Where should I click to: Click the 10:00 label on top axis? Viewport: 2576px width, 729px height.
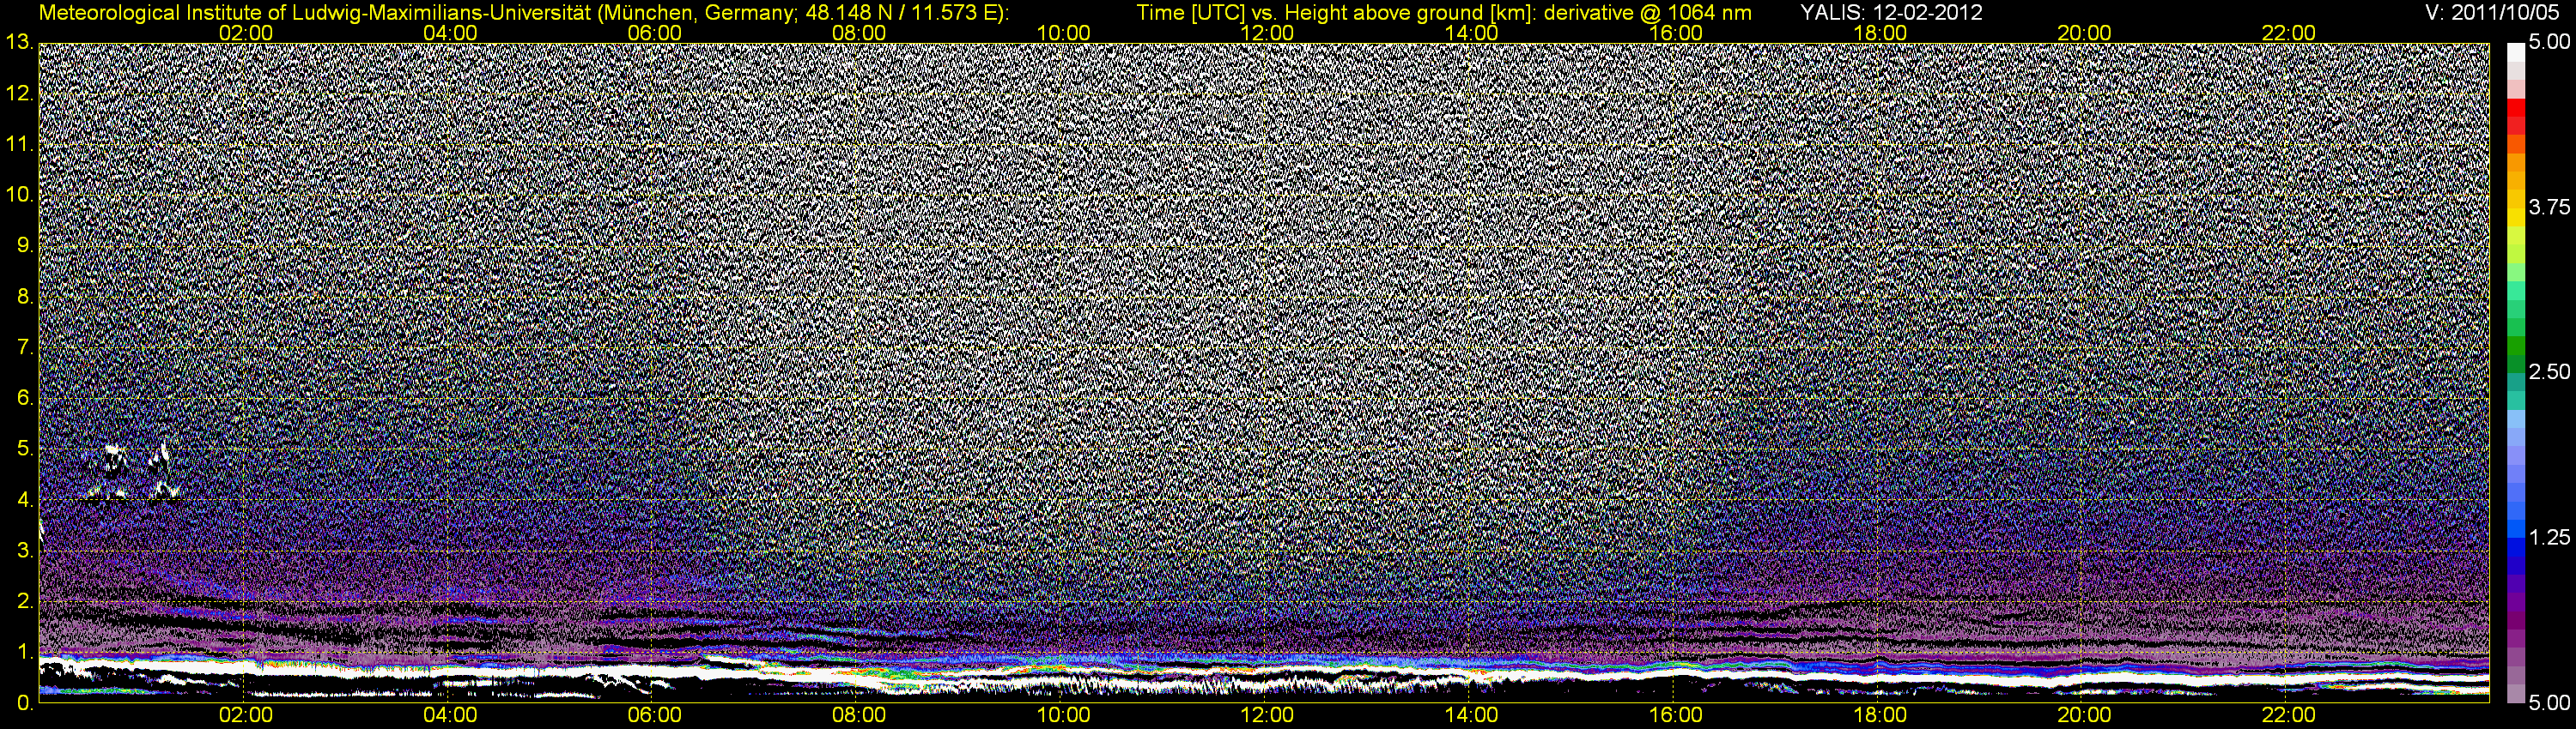pos(1063,33)
